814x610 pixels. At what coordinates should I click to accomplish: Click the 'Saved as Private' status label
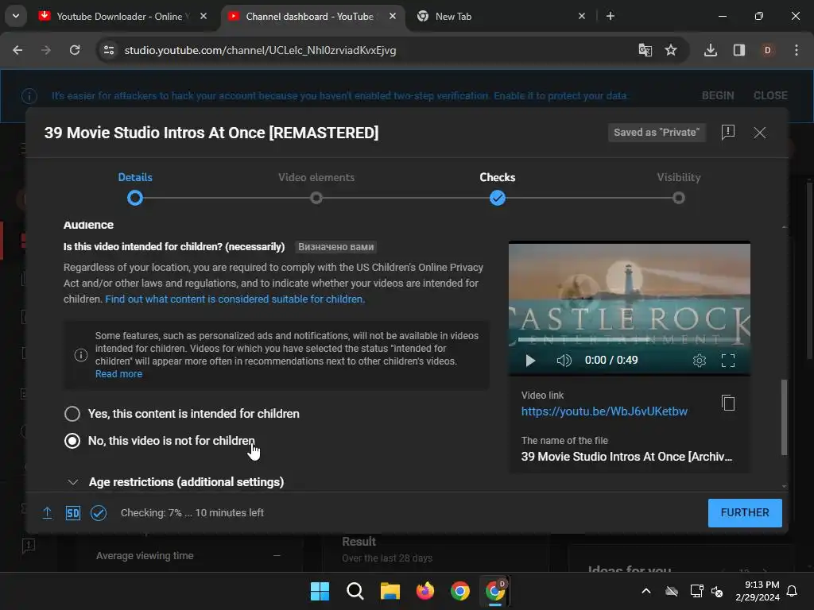pos(657,133)
